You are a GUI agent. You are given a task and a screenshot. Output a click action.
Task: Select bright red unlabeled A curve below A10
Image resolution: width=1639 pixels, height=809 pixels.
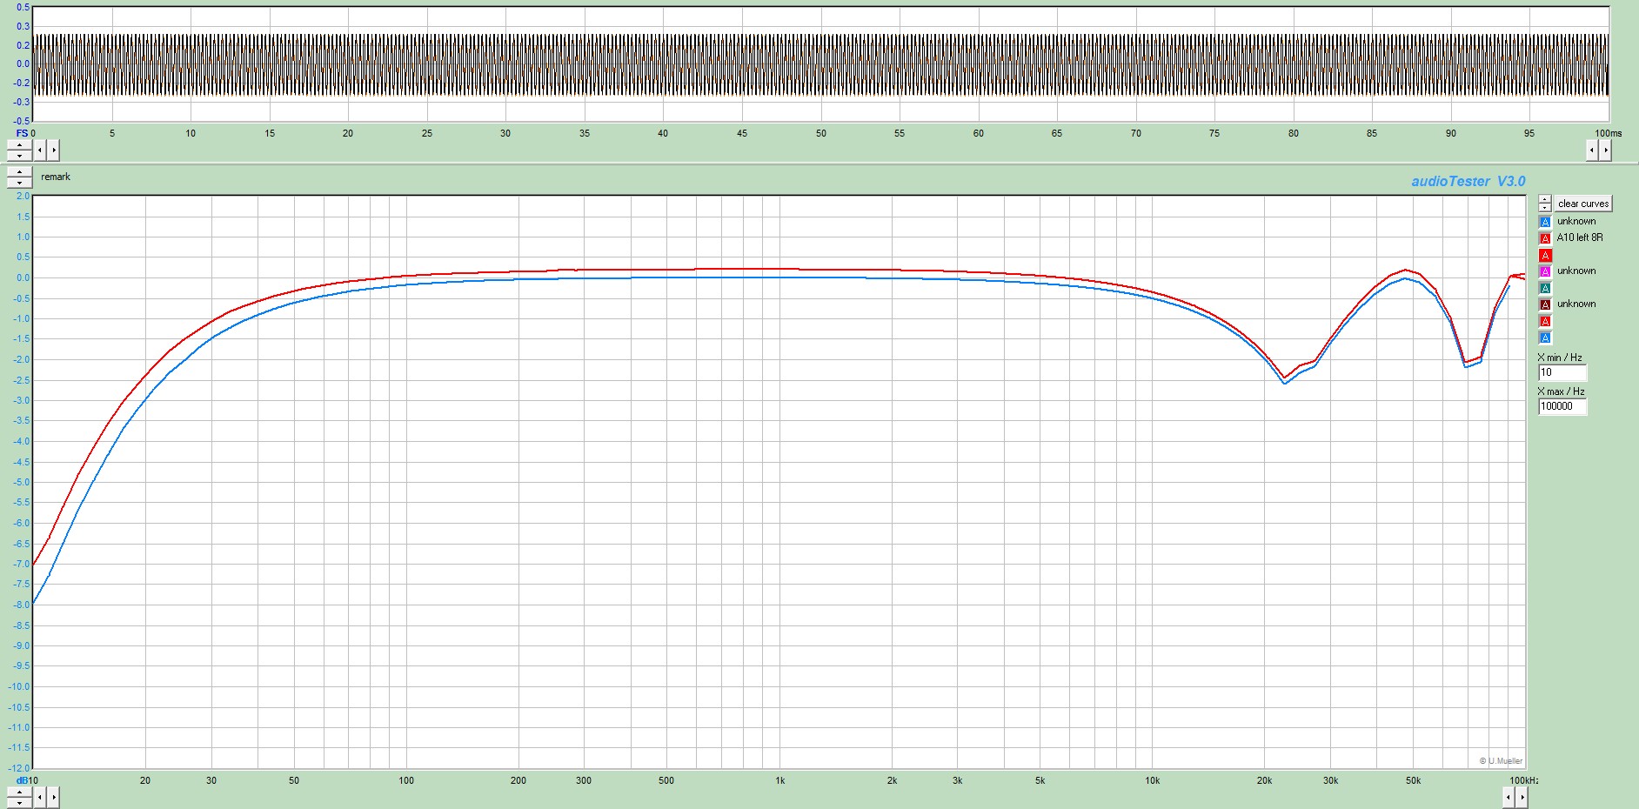click(1545, 255)
